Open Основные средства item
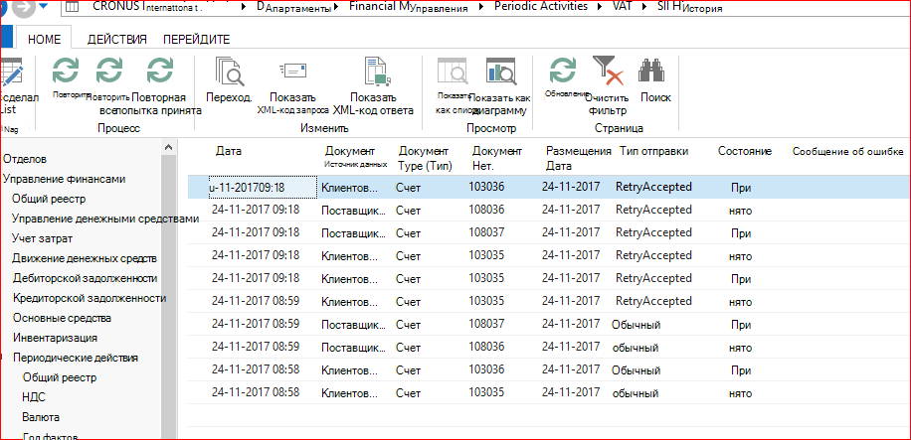Viewport: 911px width, 440px height. 62,318
